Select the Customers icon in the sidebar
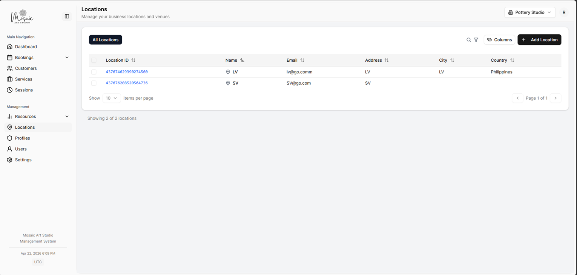Image resolution: width=577 pixels, height=275 pixels. [x=9, y=68]
